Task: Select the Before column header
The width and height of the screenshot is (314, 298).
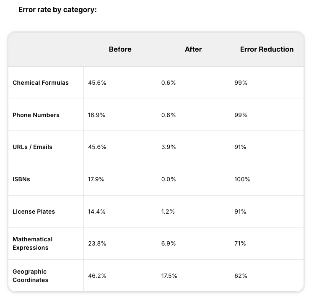Action: pyautogui.click(x=120, y=50)
